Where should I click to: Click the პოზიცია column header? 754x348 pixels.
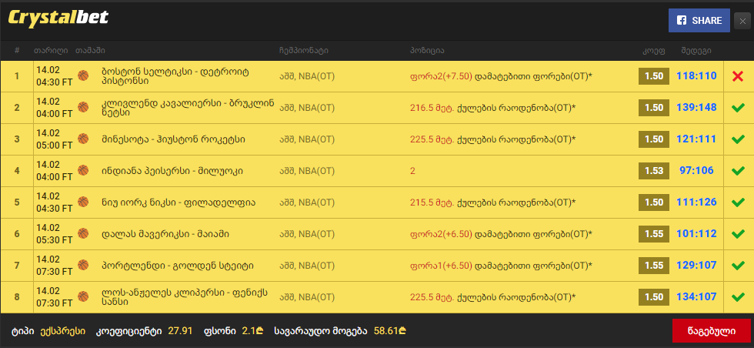pyautogui.click(x=427, y=51)
